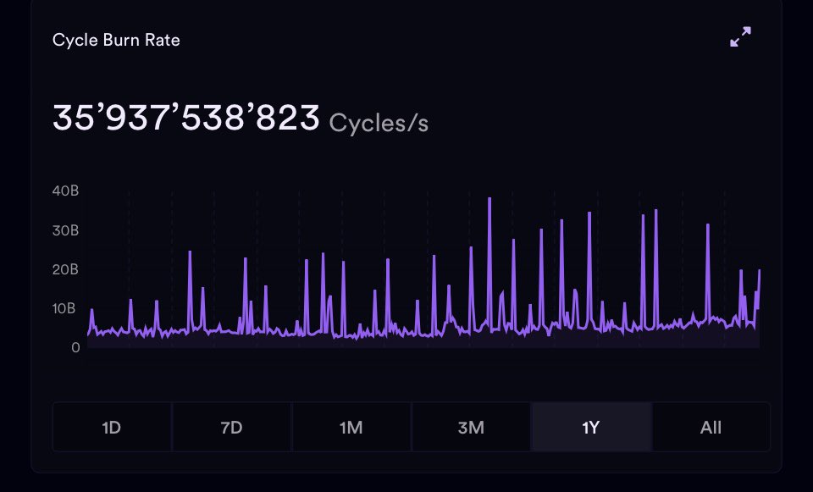The width and height of the screenshot is (813, 492).
Task: Click the 30B y-axis label
Action: pyautogui.click(x=65, y=230)
